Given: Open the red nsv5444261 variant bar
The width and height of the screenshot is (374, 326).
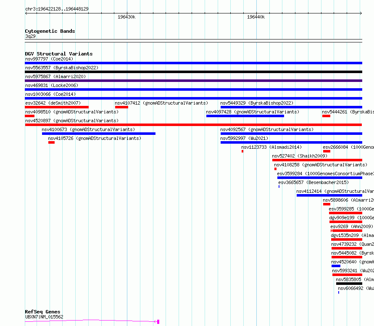Looking at the screenshot, I should tap(326, 116).
